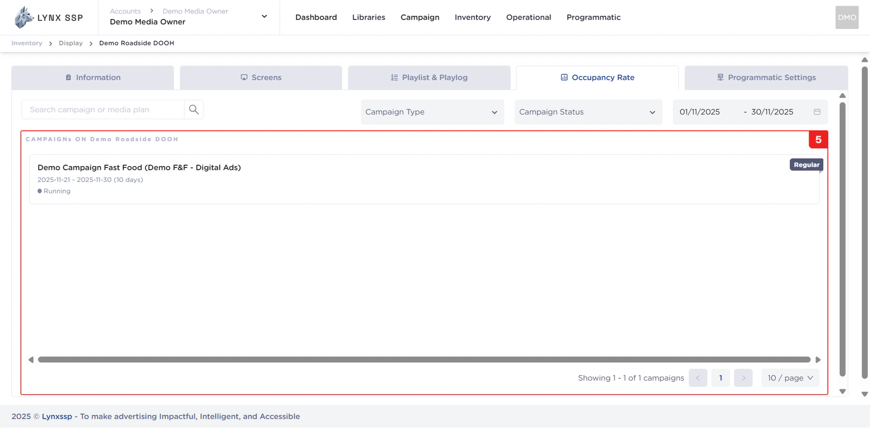Click the search magnifier icon
This screenshot has height=429, width=870.
pyautogui.click(x=194, y=110)
